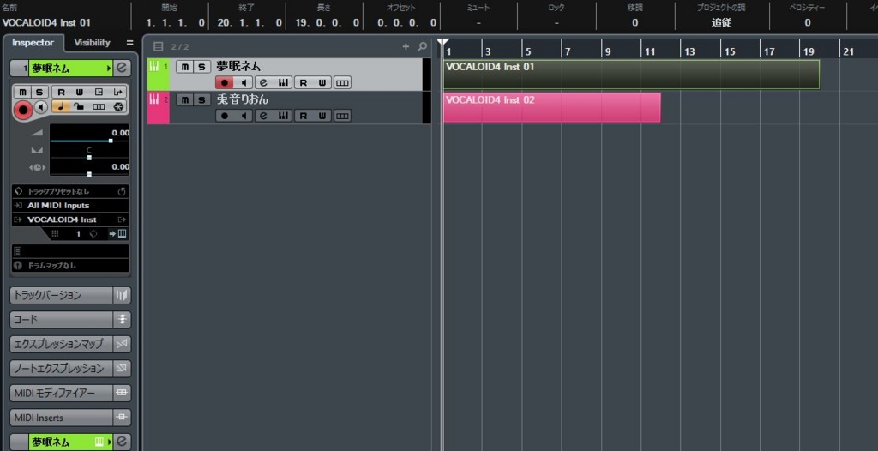This screenshot has height=451, width=878.
Task: Open the All MIDI Inputs routing dropdown
Action: point(70,206)
